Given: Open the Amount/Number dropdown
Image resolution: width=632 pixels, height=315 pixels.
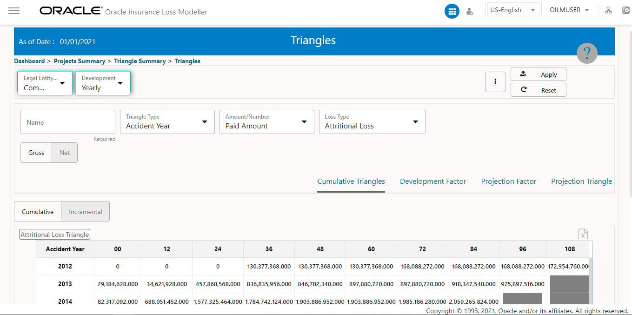Looking at the screenshot, I should pos(267,122).
